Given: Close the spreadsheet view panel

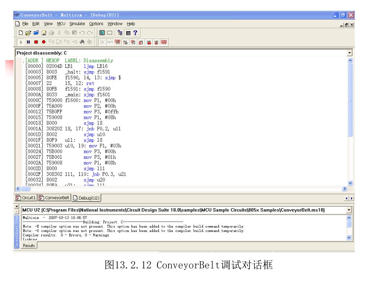Looking at the screenshot, I should click(x=16, y=206).
